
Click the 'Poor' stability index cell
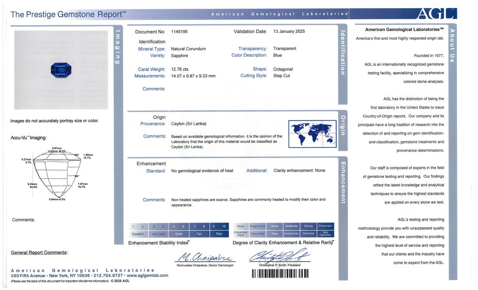point(219,234)
